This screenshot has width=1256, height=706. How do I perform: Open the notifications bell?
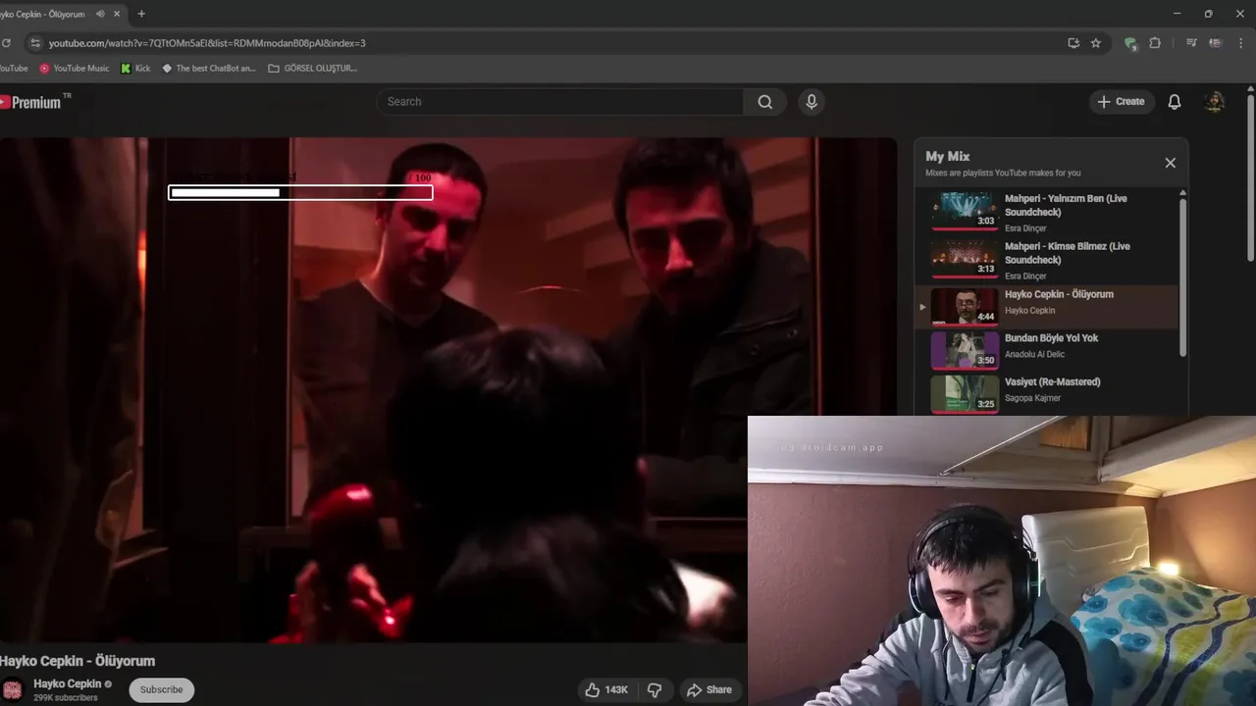[1175, 102]
